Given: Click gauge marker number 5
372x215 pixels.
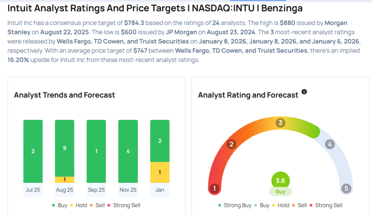Looking at the screenshot, I should (x=346, y=189).
